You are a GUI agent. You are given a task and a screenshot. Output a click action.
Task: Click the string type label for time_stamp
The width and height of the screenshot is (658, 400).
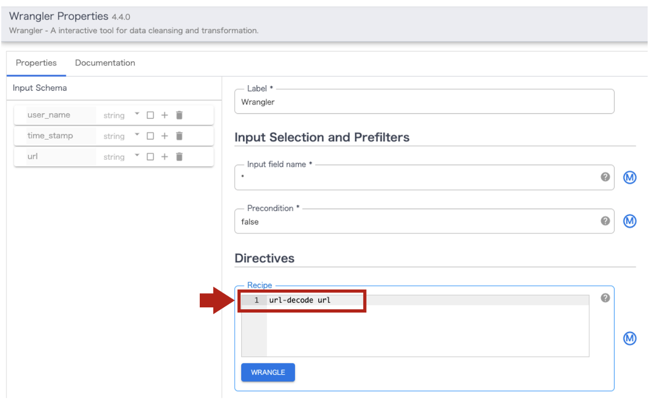(114, 136)
